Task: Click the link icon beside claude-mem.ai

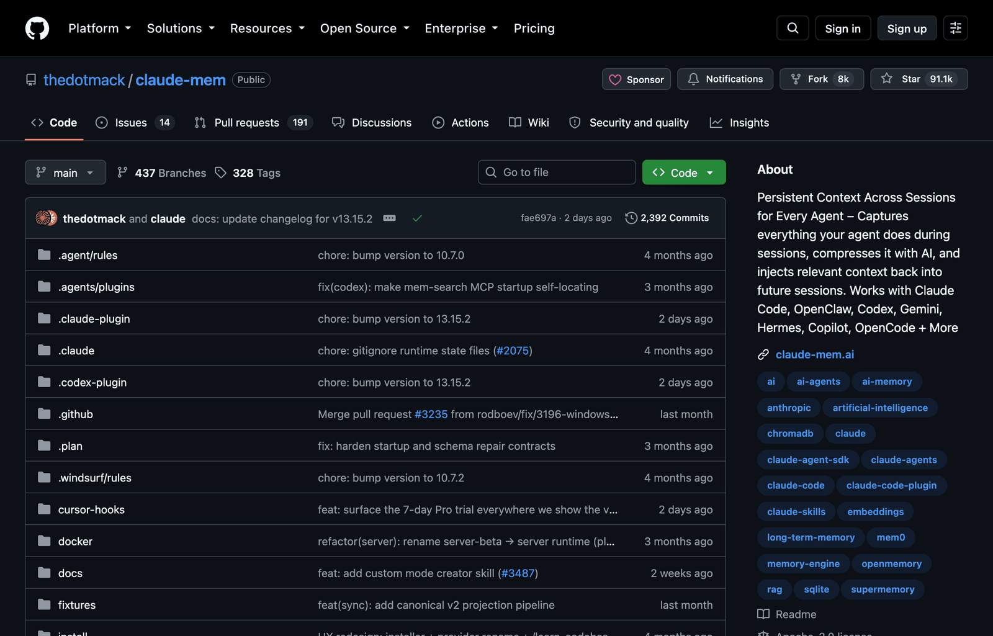Action: pyautogui.click(x=763, y=355)
